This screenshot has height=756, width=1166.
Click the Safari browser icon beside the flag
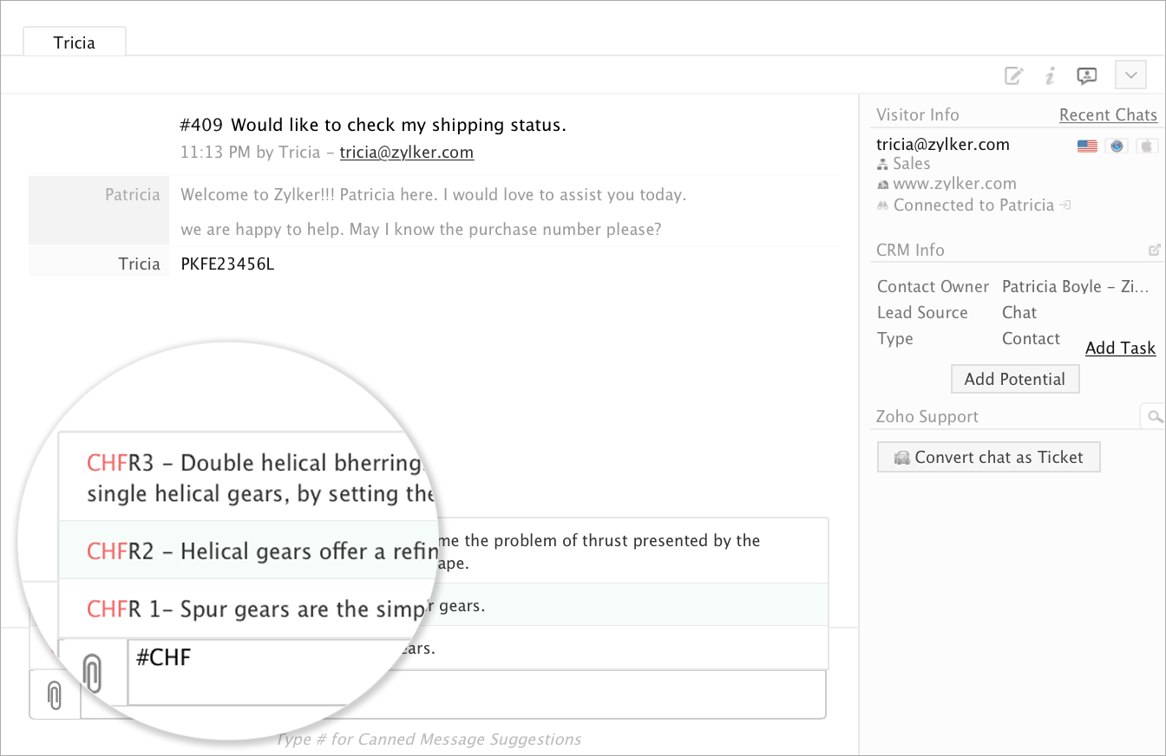[x=1117, y=146]
